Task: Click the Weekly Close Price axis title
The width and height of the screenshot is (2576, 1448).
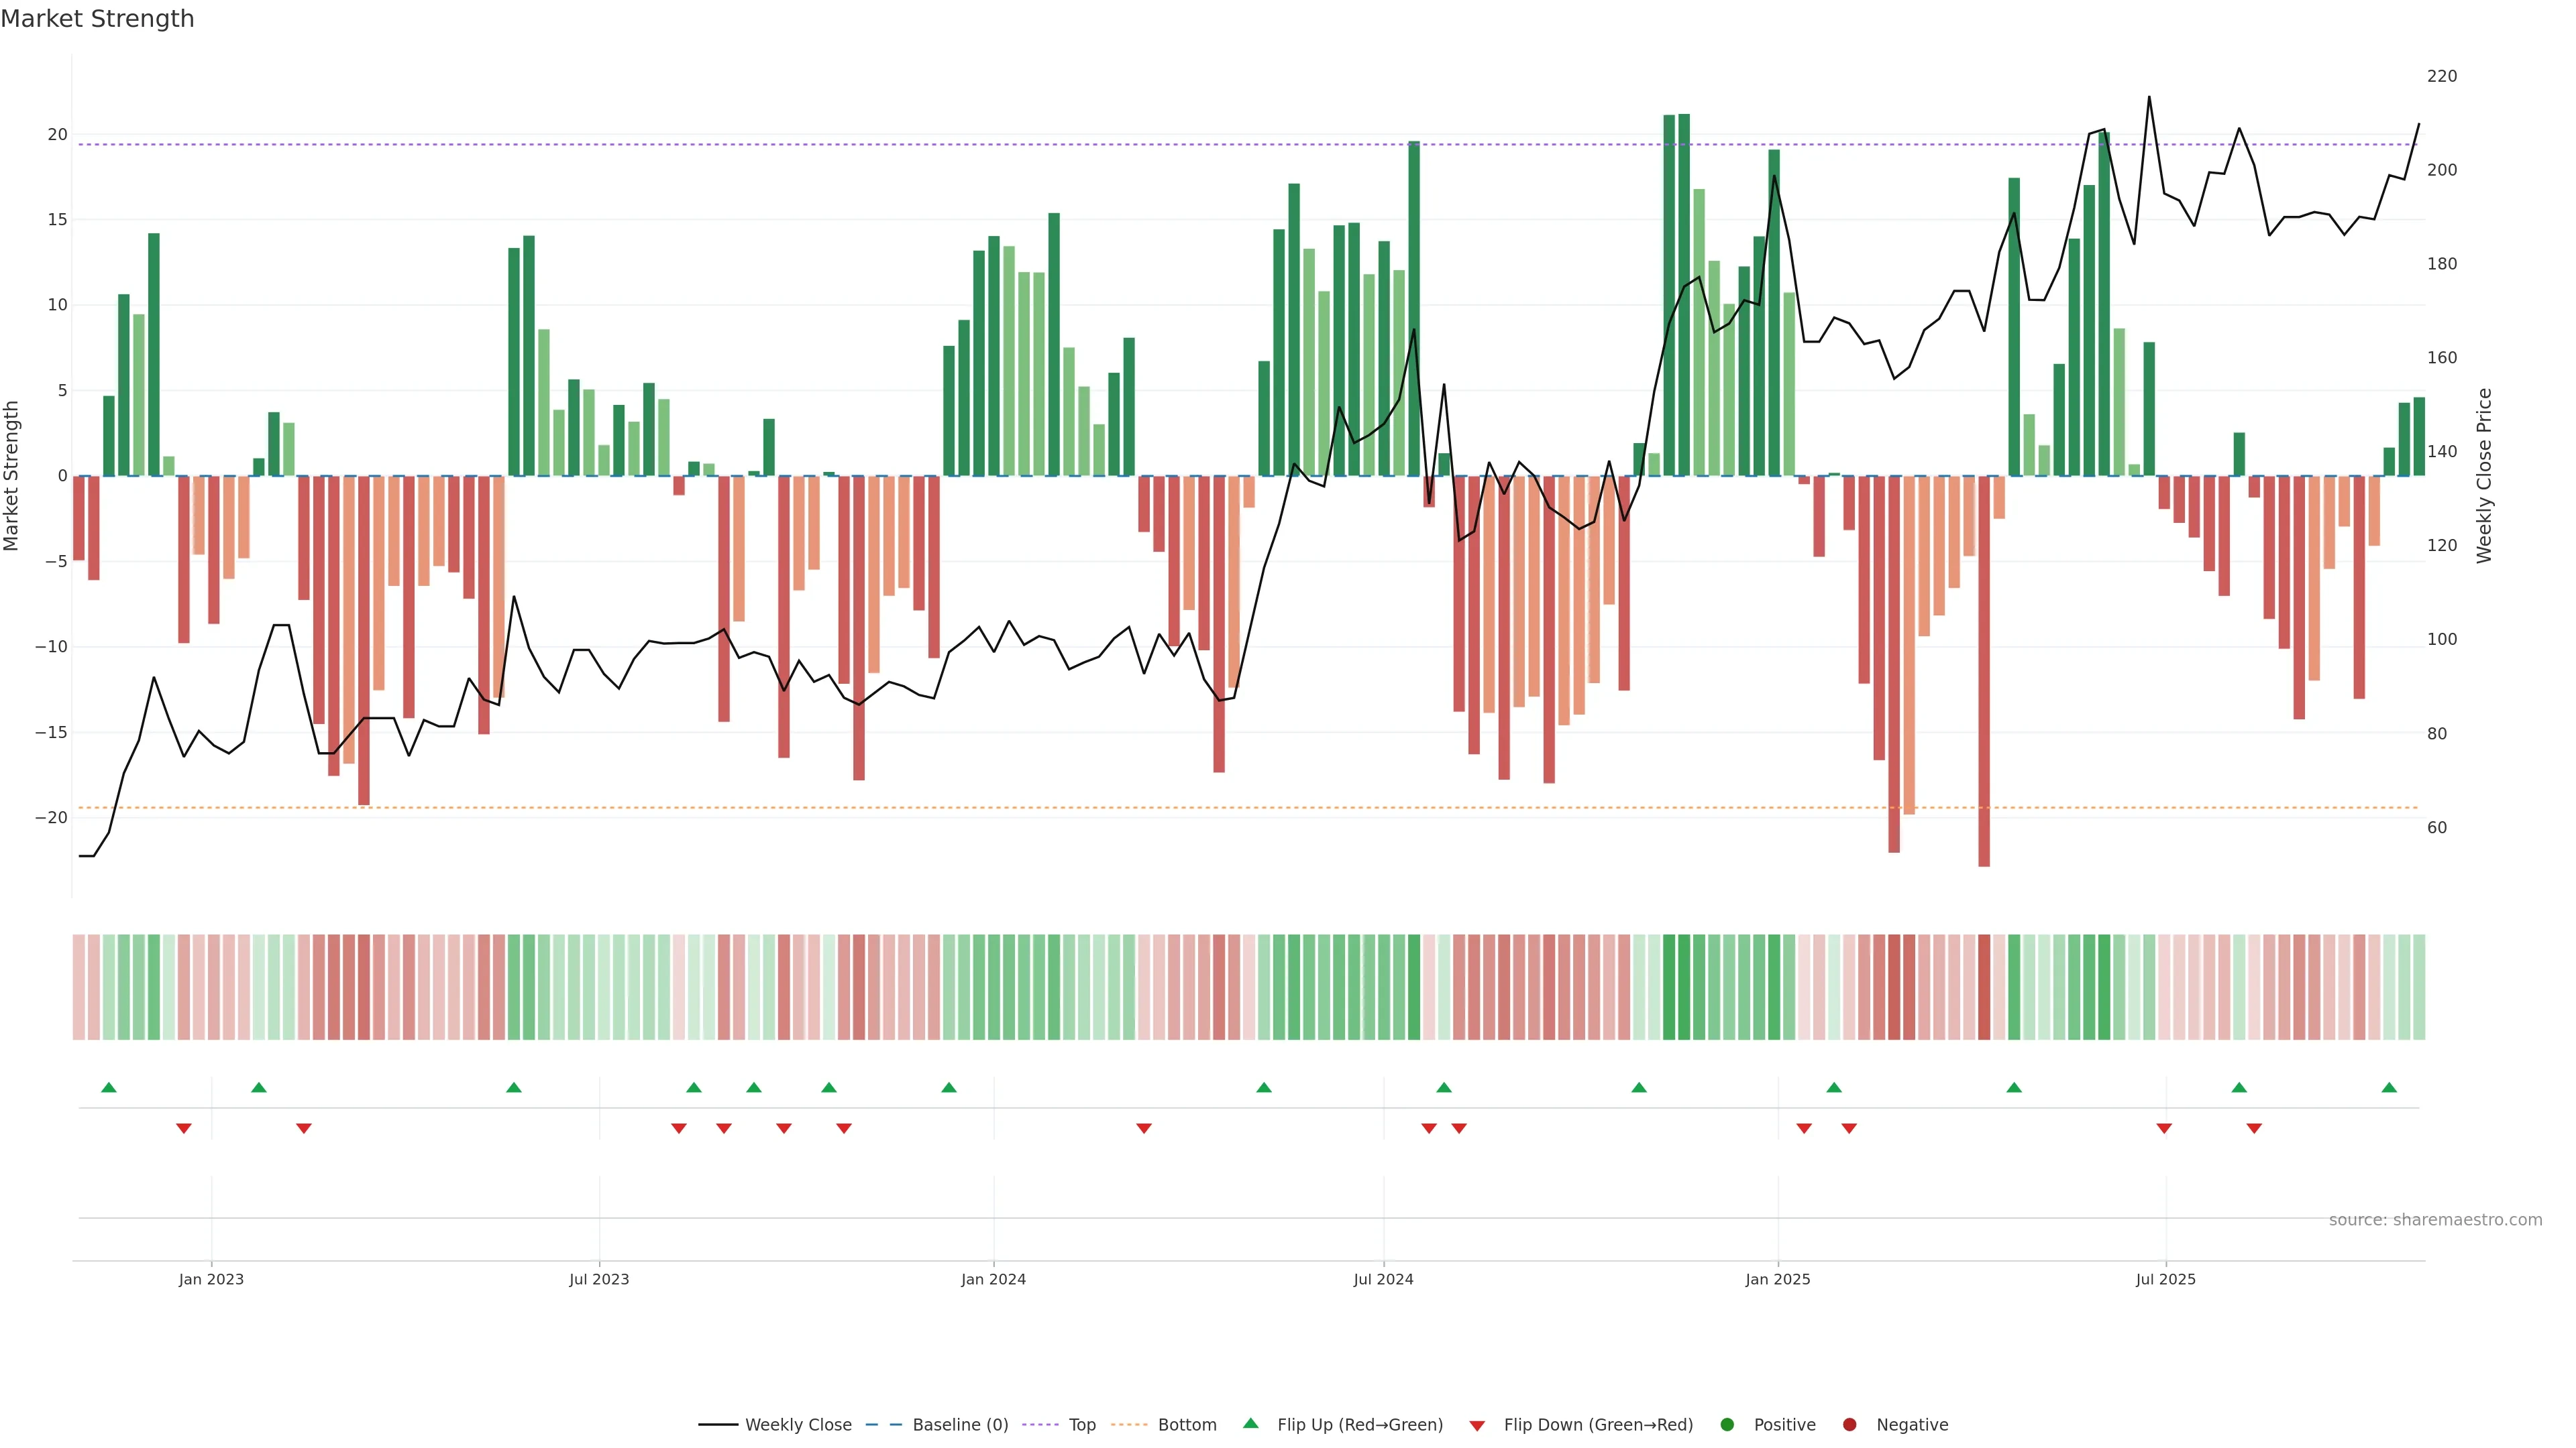Action: pyautogui.click(x=2484, y=476)
